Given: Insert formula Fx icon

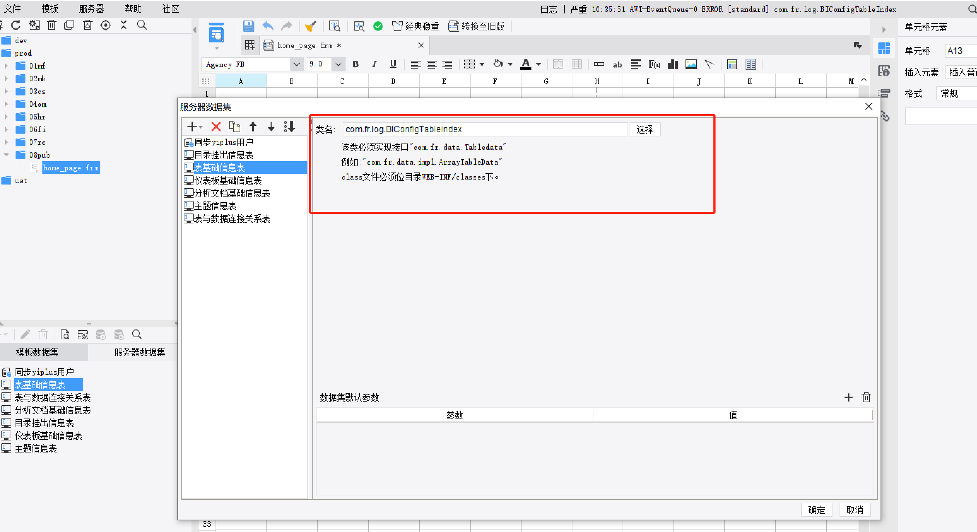Looking at the screenshot, I should tap(654, 64).
